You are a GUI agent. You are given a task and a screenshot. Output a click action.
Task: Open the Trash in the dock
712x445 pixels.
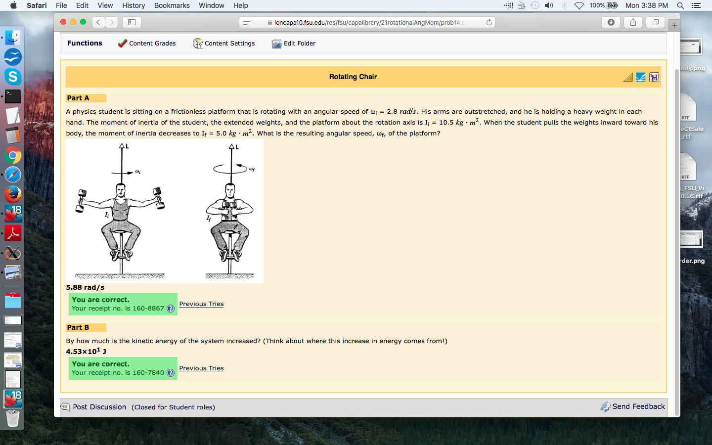point(13,418)
